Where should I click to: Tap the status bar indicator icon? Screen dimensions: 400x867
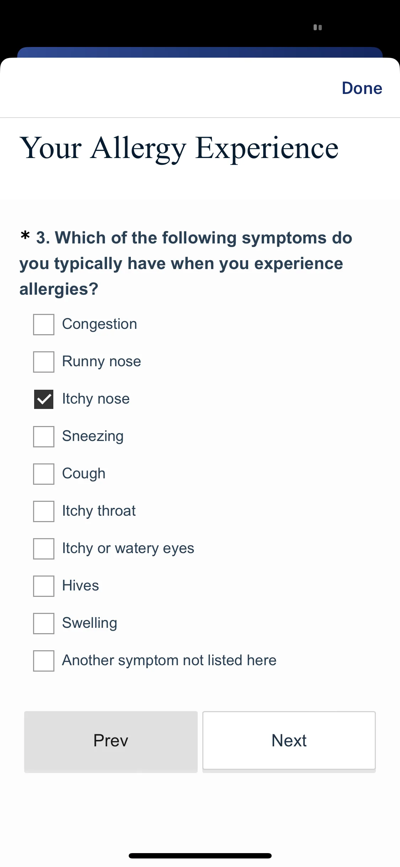[318, 27]
